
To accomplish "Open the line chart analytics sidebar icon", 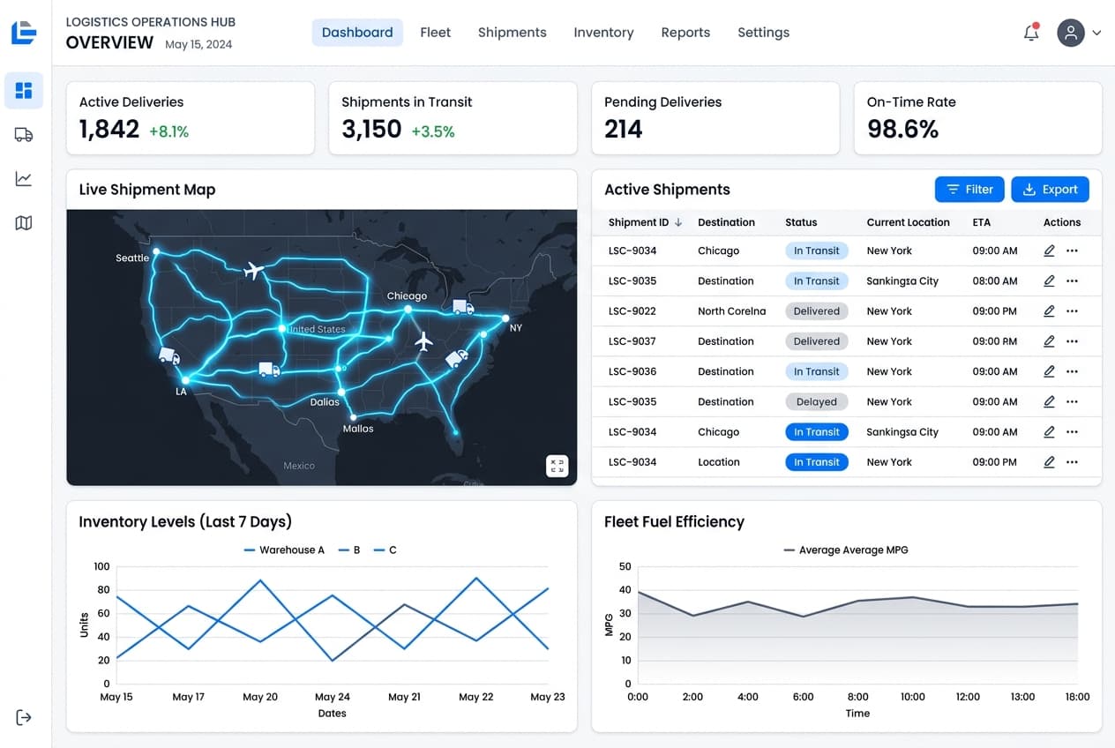I will tap(24, 179).
